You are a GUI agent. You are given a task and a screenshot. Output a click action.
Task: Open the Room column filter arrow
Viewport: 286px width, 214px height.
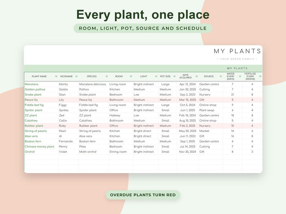click(x=131, y=77)
